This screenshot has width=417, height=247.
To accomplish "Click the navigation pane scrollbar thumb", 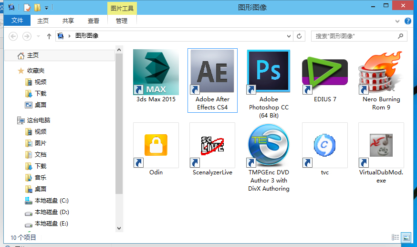I will tap(119, 124).
